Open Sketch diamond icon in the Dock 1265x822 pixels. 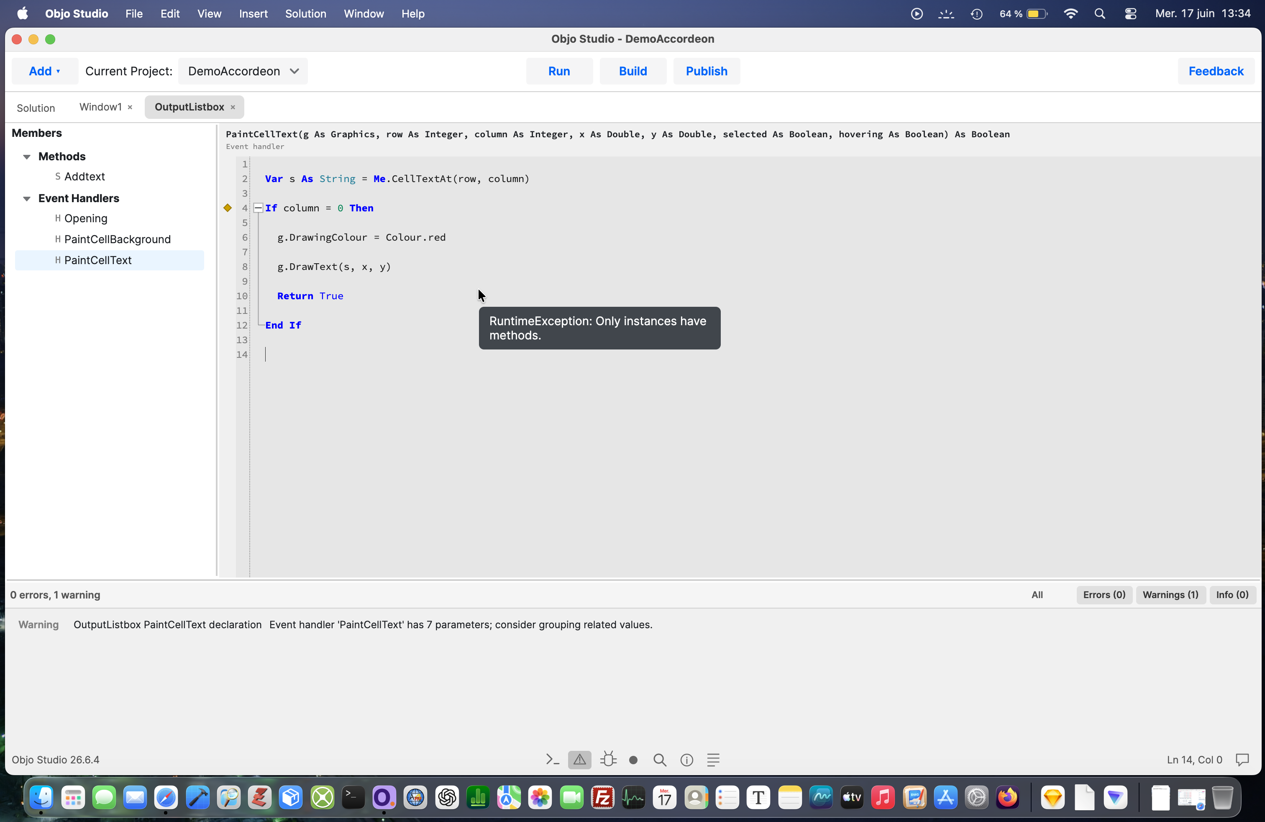pyautogui.click(x=1052, y=797)
